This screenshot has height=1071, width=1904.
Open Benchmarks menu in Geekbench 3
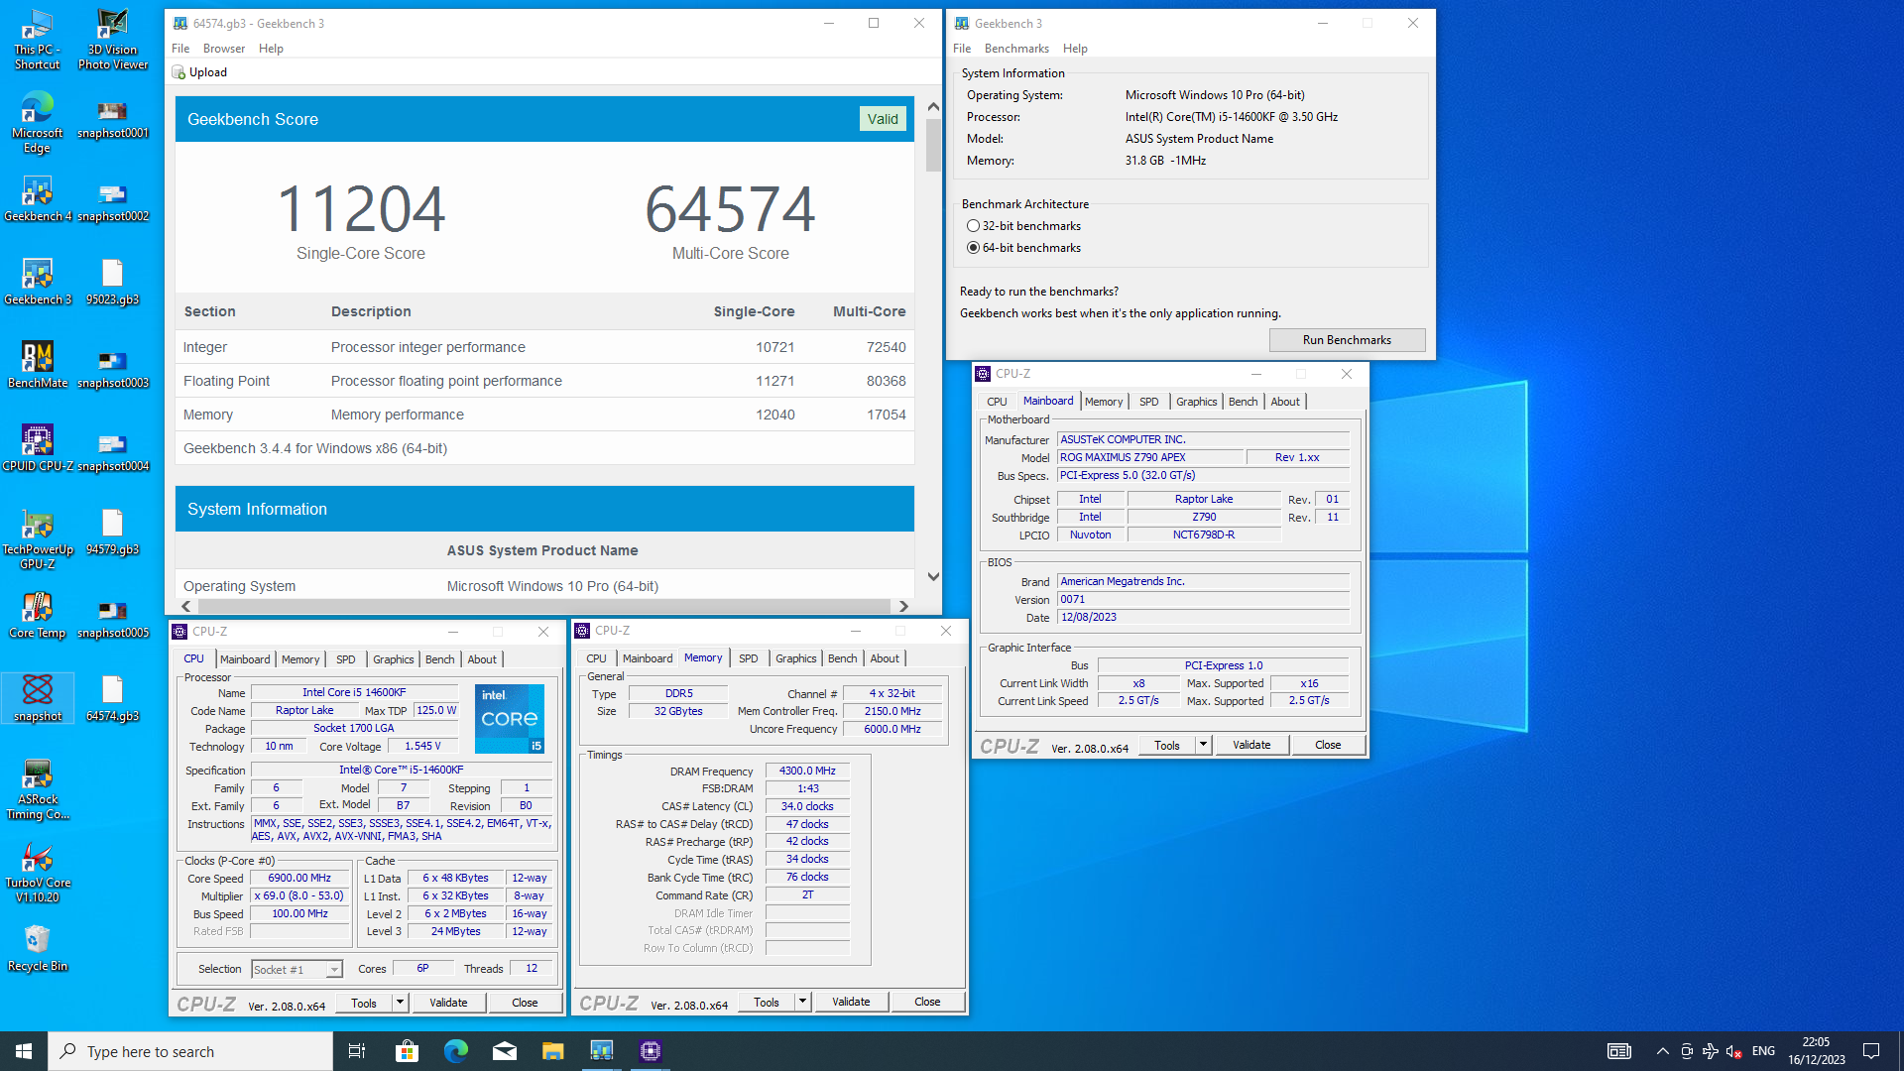(x=1016, y=49)
